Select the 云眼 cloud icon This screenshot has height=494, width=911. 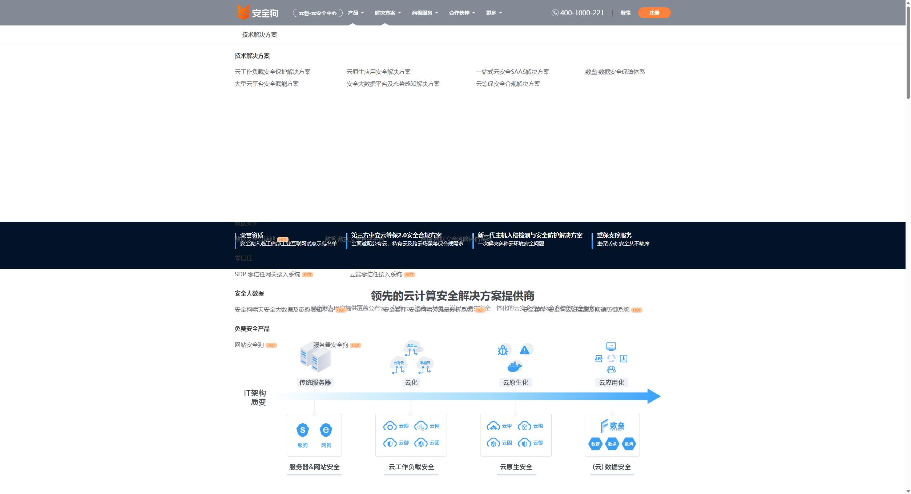[x=390, y=426]
